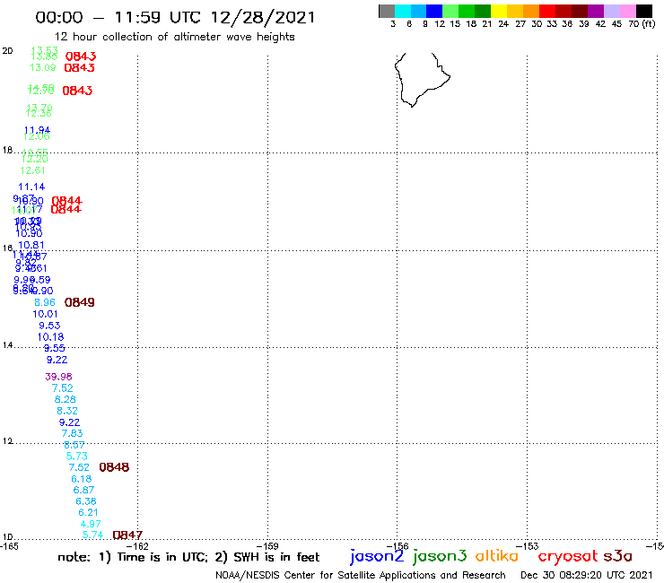Screen dimensions: 664x583
Task: Click the -162 longitude axis label
Action: tap(139, 546)
